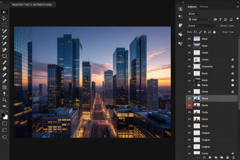Open the Gout dropdown
The image size is (240, 160).
pos(194,14)
